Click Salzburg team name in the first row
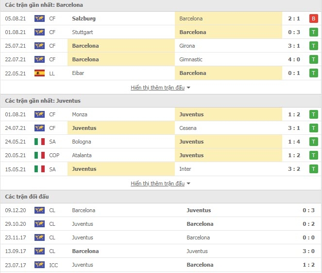Screen dimensions: 322x273 (x=84, y=18)
